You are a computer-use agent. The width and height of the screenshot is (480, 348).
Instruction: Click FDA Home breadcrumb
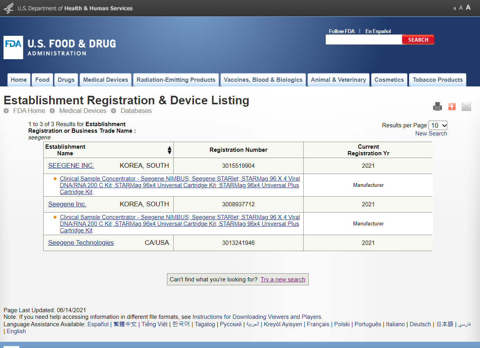coord(29,111)
